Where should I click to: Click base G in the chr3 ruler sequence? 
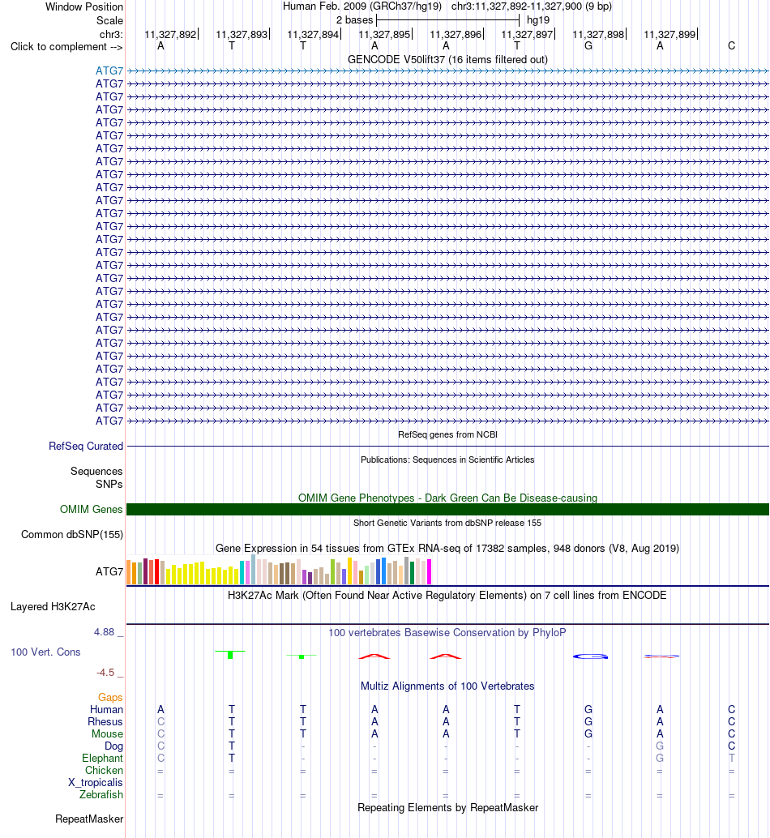(x=588, y=46)
